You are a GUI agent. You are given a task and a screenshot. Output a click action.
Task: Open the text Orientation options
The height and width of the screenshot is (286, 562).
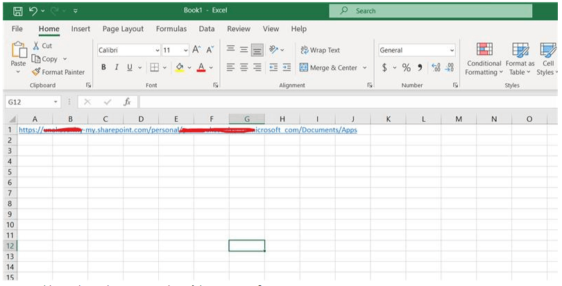coord(276,50)
